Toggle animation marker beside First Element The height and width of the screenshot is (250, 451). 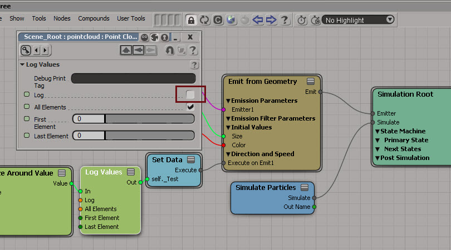point(26,119)
